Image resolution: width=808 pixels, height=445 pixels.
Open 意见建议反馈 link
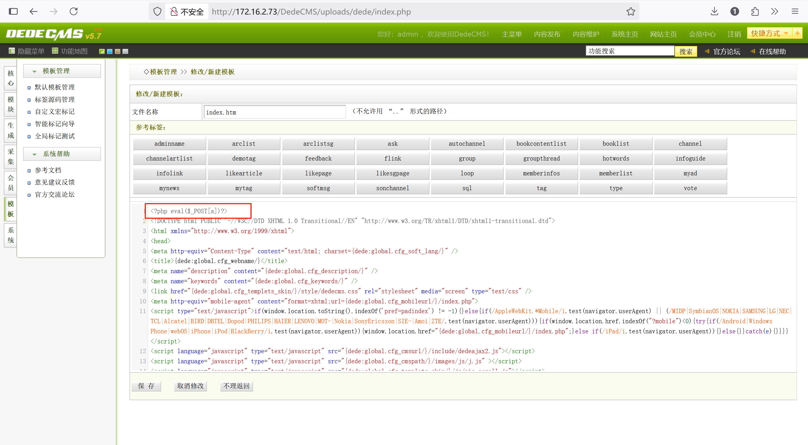(55, 182)
